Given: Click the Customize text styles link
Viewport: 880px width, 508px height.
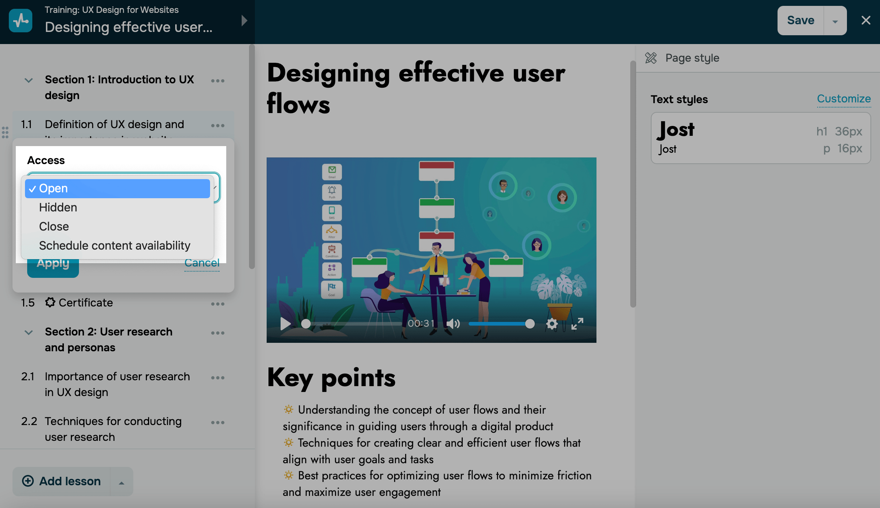Looking at the screenshot, I should (x=844, y=99).
